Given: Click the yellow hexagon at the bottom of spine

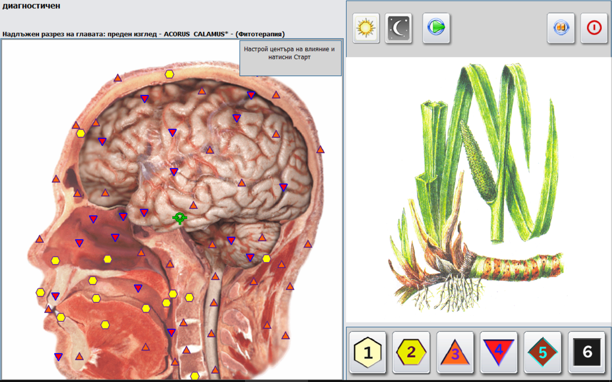Looking at the screenshot, I should [194, 376].
